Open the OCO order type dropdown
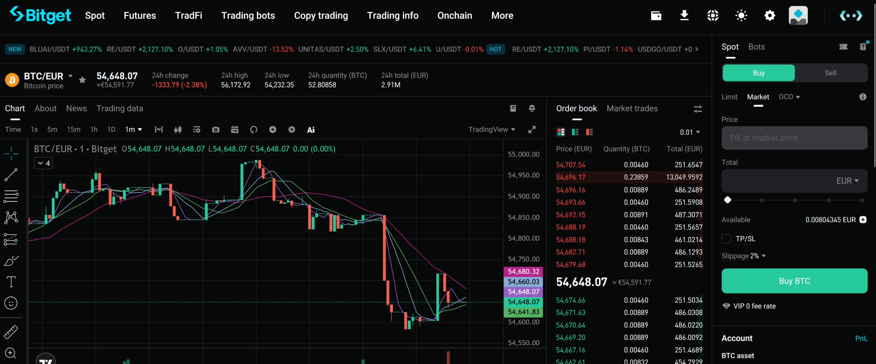The height and width of the screenshot is (364, 876). (x=789, y=97)
